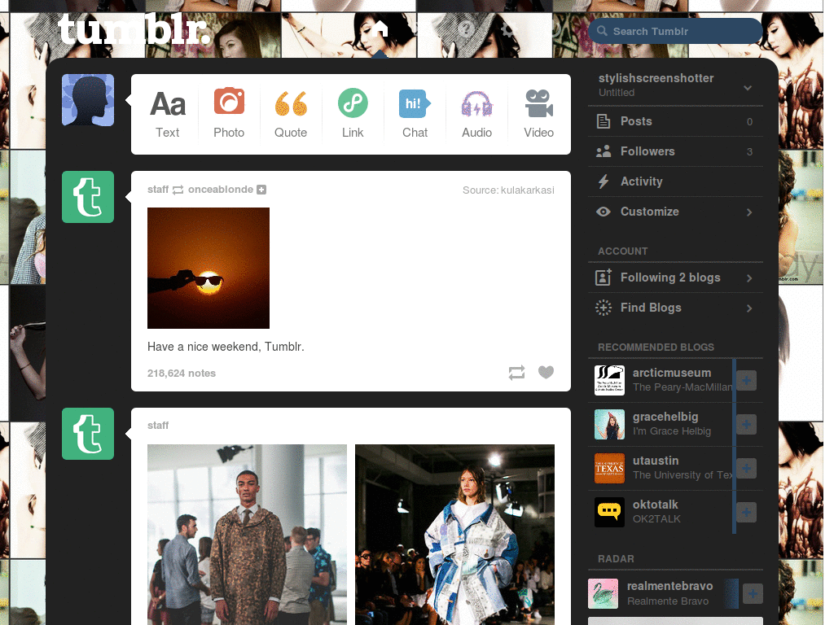The width and height of the screenshot is (834, 625).
Task: Click the Find Blogs dotted-circle icon
Action: click(604, 308)
